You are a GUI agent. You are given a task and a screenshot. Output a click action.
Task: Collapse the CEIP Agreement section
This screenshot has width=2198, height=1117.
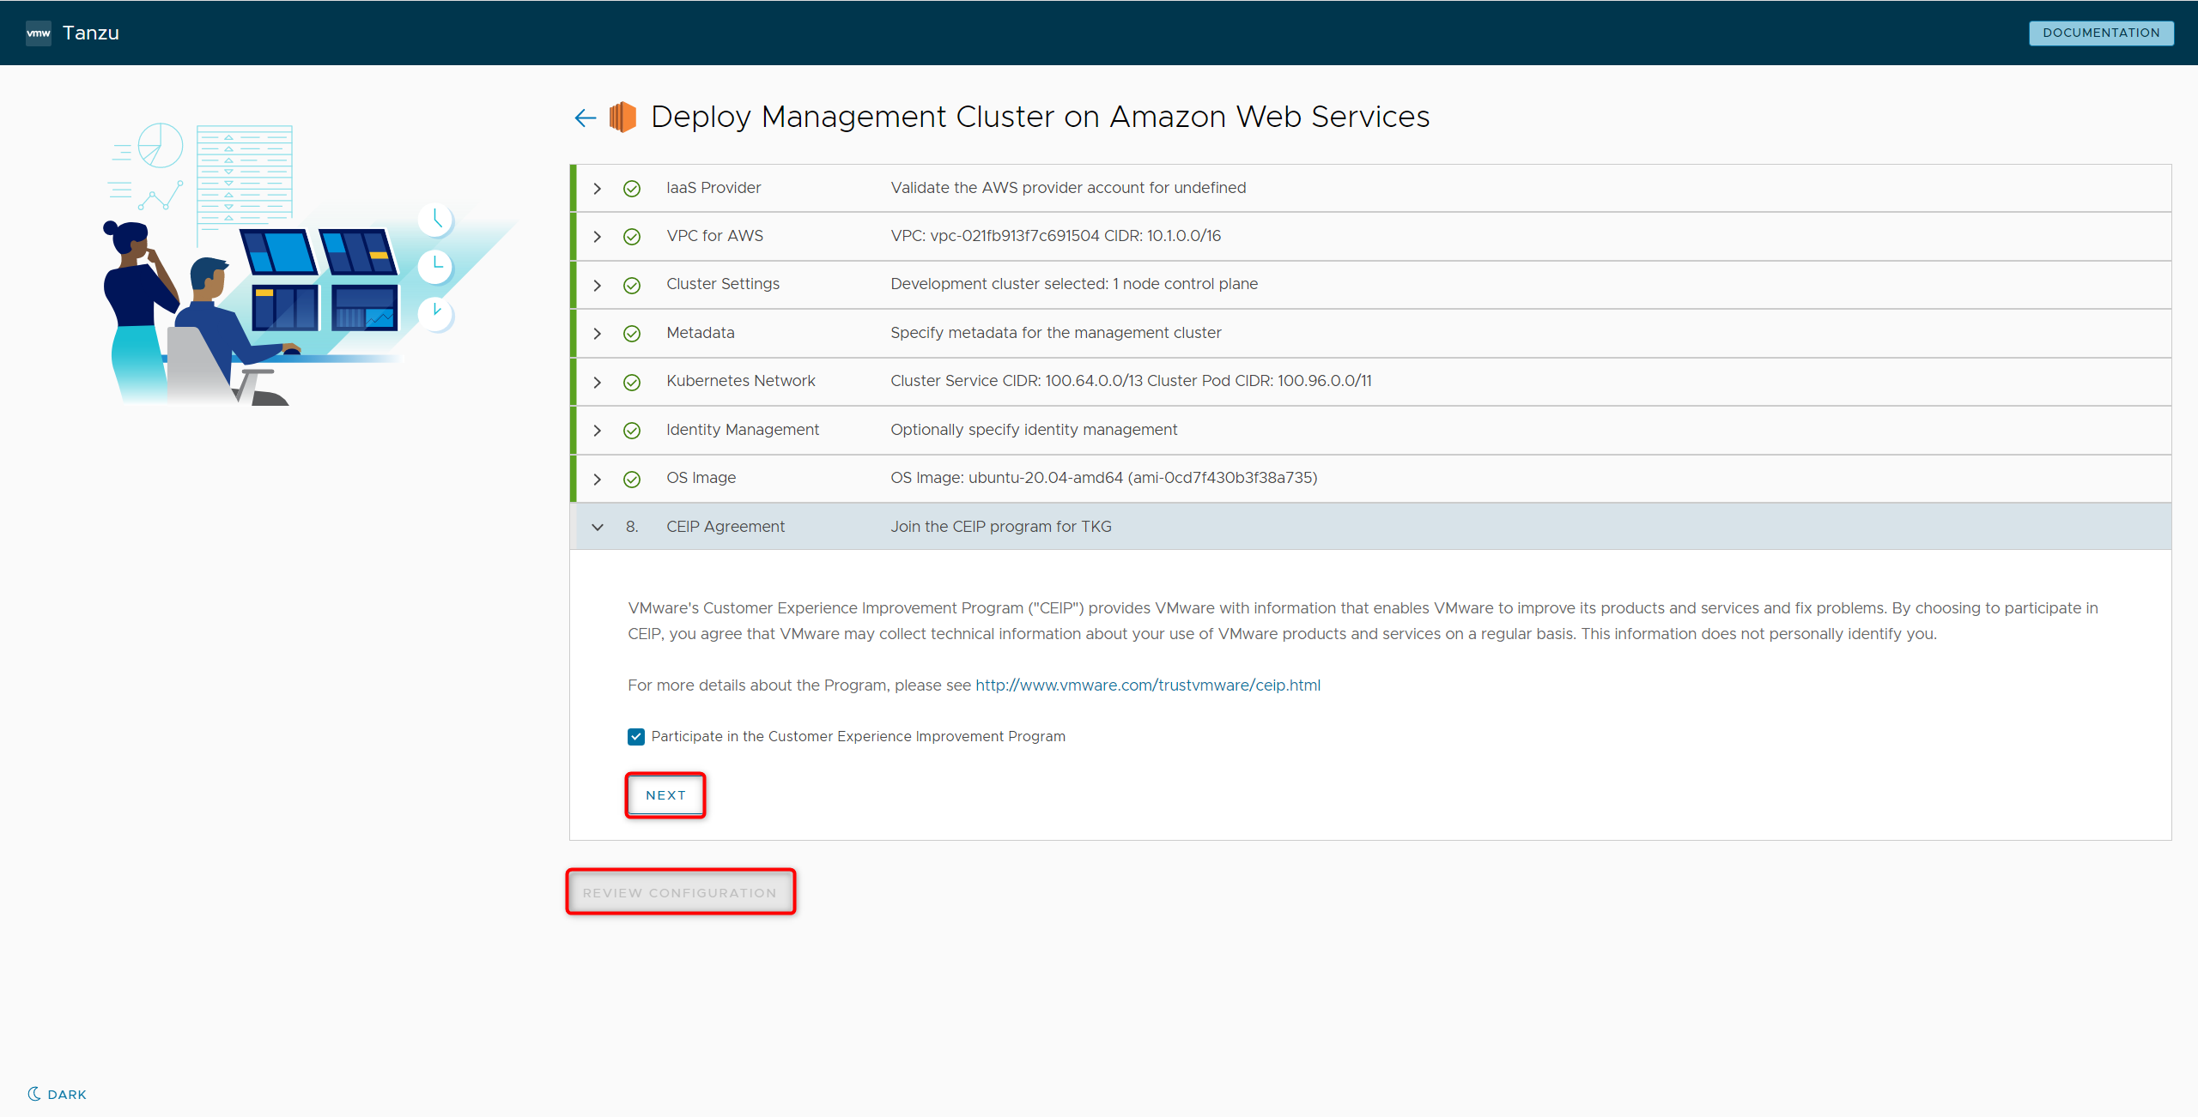tap(598, 527)
